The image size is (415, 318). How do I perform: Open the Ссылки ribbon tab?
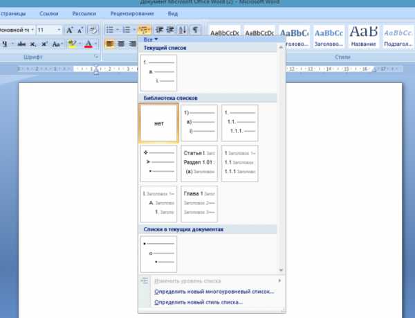point(48,14)
